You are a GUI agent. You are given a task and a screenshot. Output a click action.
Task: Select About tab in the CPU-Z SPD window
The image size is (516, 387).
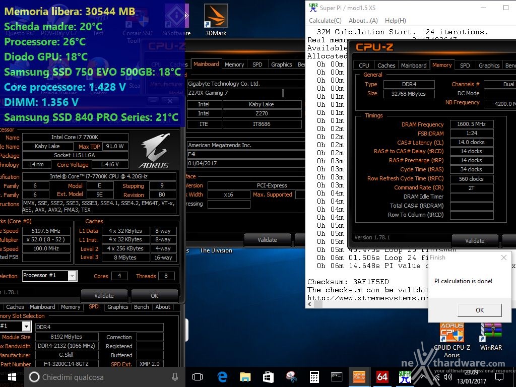coord(163,307)
